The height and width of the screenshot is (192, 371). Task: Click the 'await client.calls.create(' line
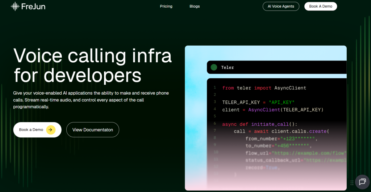click(x=282, y=131)
